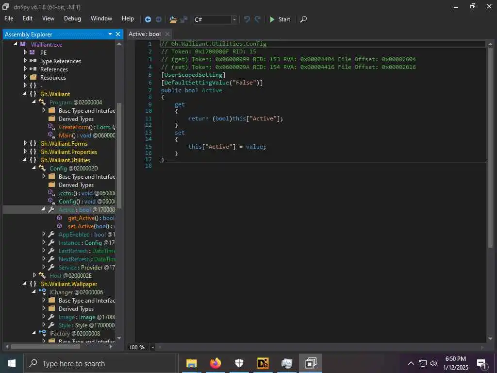
Task: Click the Gh.Walliant.Utilities.Config comment in code
Action: point(214,44)
